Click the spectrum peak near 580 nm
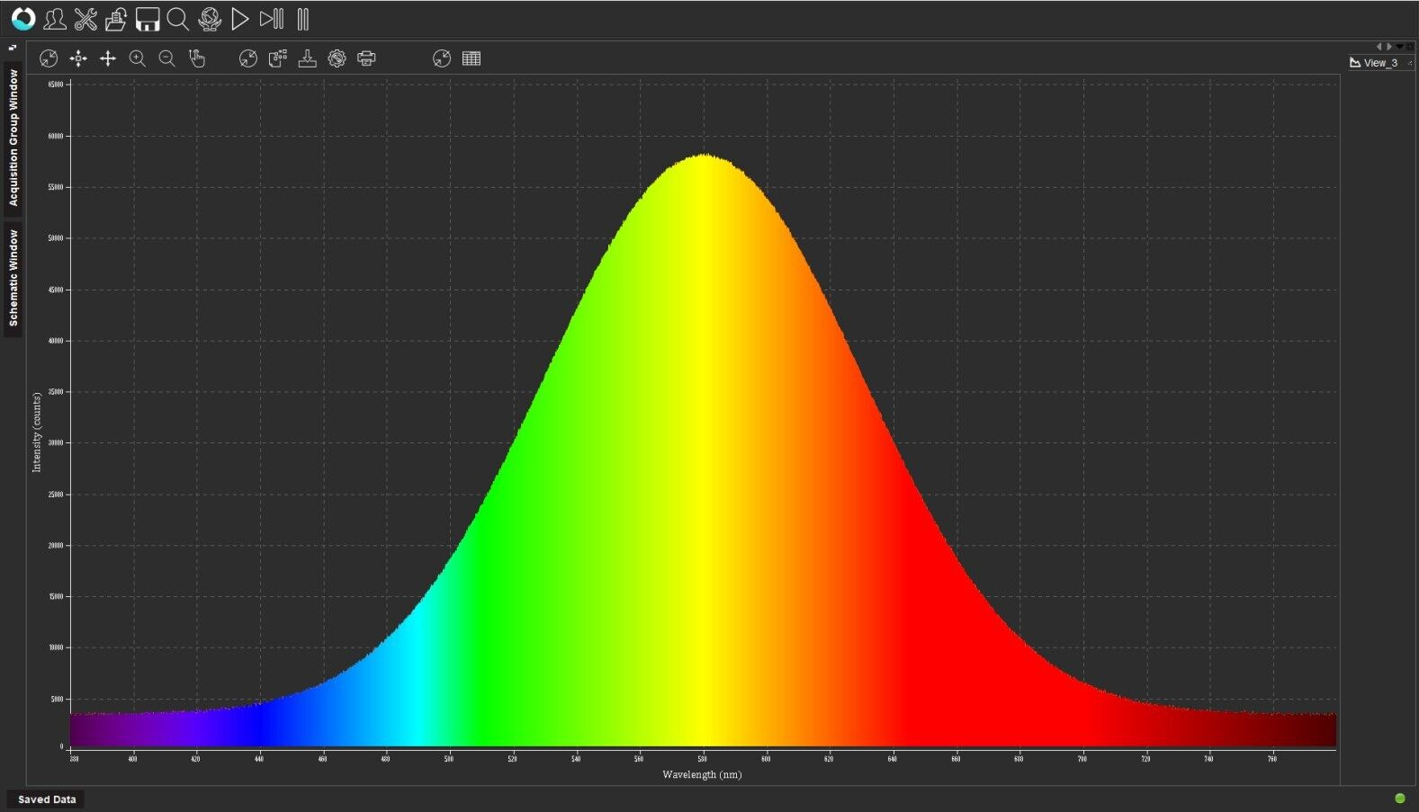This screenshot has height=812, width=1419. click(705, 156)
